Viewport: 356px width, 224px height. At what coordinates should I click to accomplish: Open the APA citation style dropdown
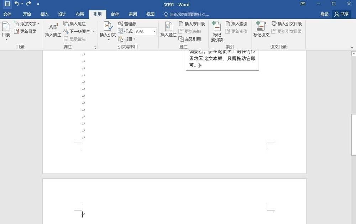coord(155,31)
